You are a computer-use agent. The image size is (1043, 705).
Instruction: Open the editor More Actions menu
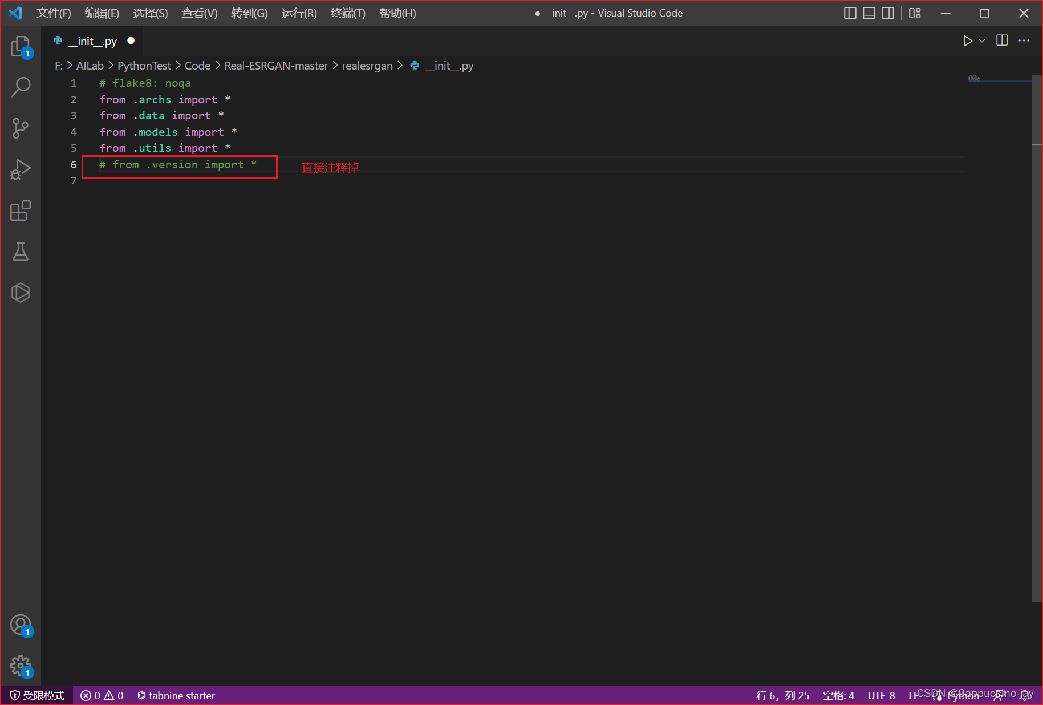(1024, 40)
